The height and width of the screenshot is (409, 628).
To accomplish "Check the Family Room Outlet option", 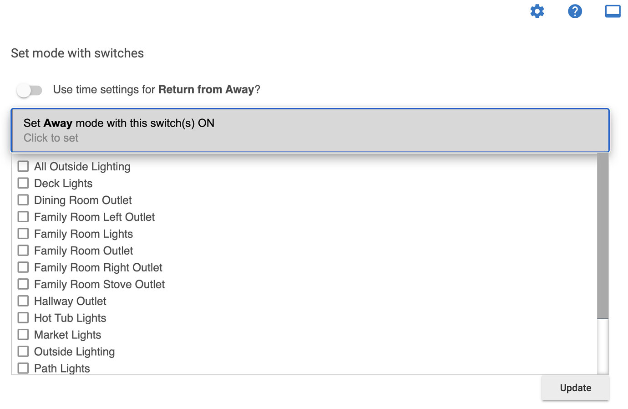I will (23, 251).
